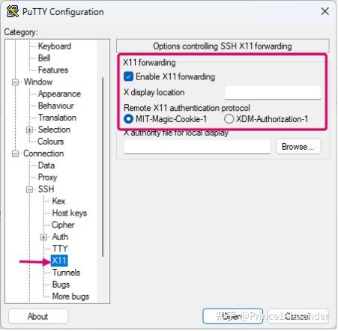
Task: Collapse the SSH tree node
Action: coord(29,189)
